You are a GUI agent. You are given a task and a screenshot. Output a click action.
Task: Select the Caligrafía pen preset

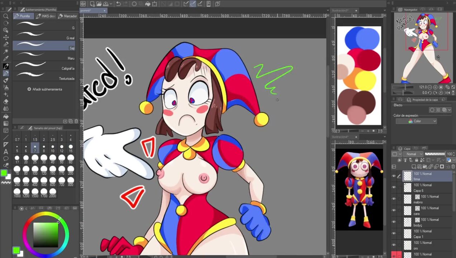pyautogui.click(x=44, y=66)
